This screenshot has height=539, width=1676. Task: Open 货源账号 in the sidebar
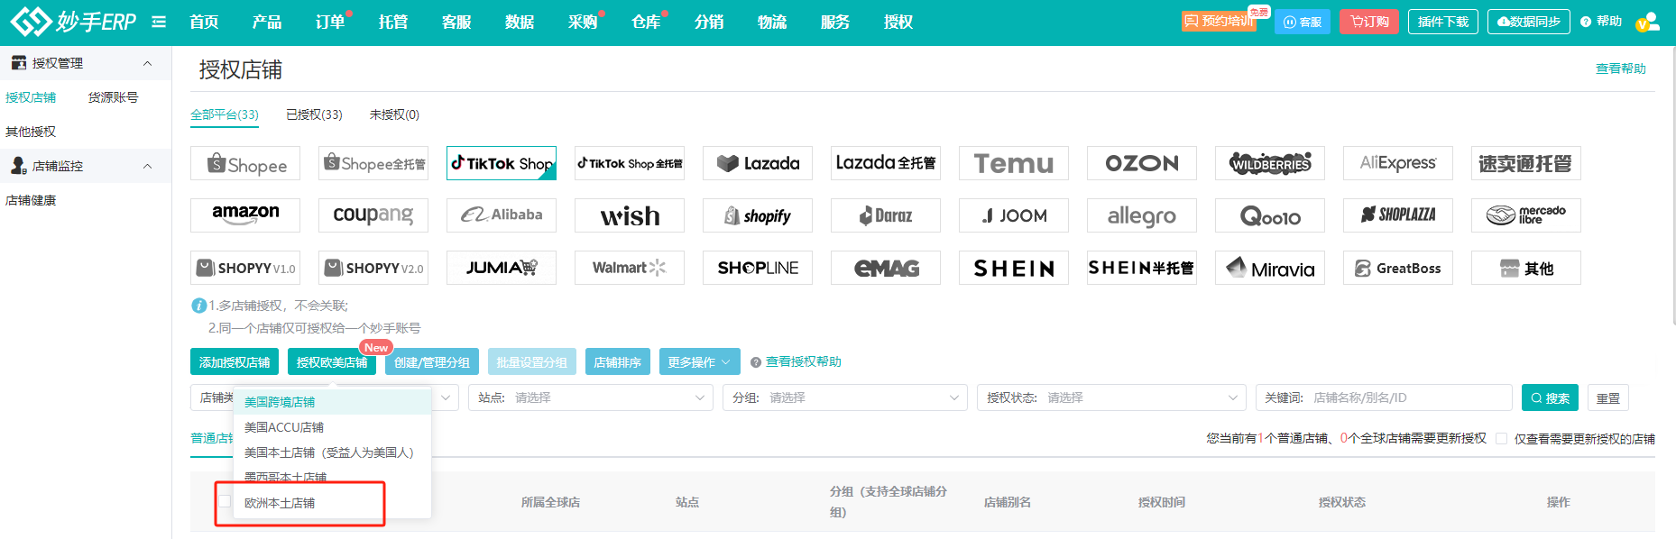pos(113,97)
